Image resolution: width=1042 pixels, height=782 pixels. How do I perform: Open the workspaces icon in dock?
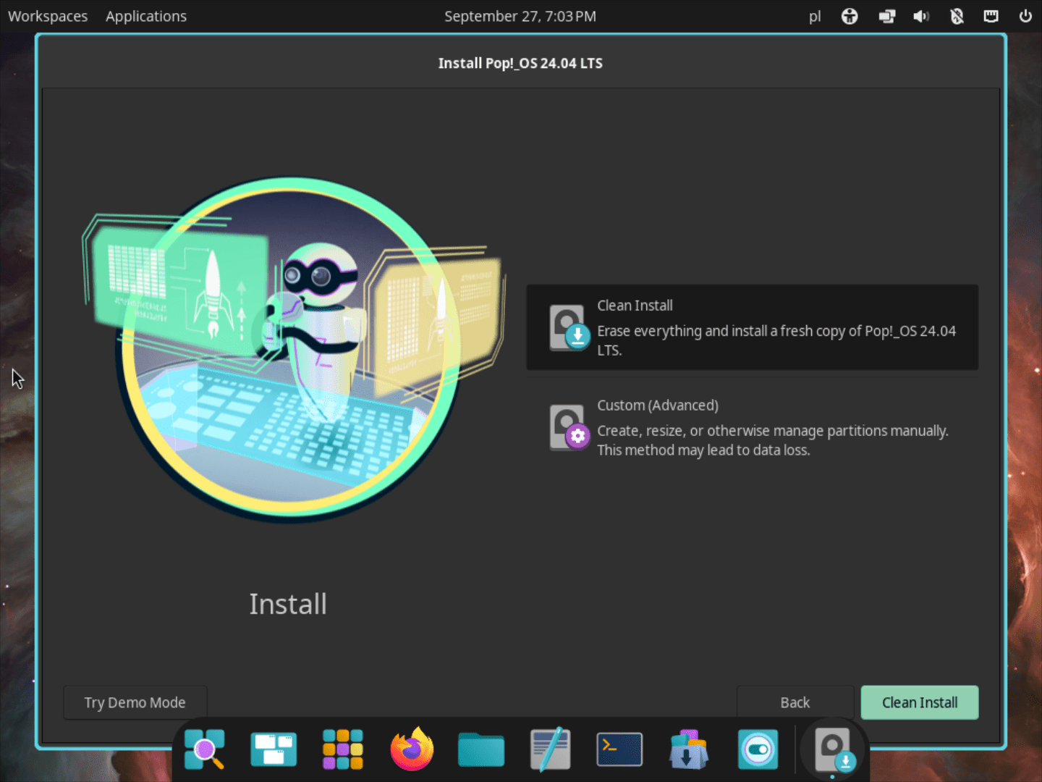pos(274,749)
